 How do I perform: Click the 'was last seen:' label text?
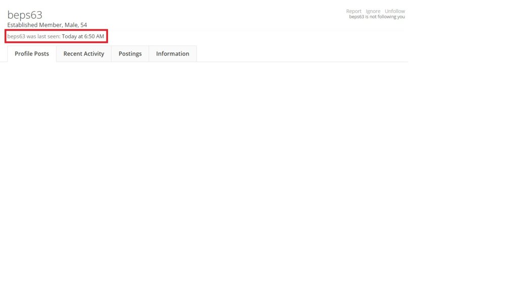point(43,36)
